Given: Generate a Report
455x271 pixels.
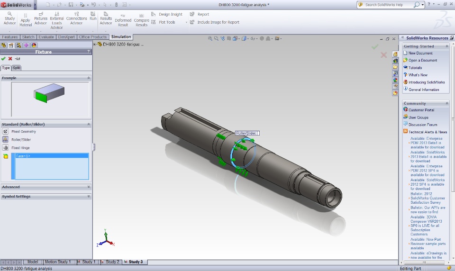Looking at the screenshot, I should coord(200,14).
